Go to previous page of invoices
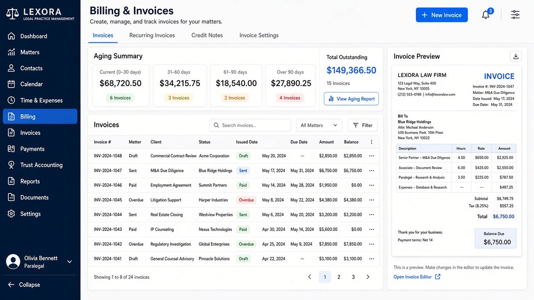 (310, 277)
